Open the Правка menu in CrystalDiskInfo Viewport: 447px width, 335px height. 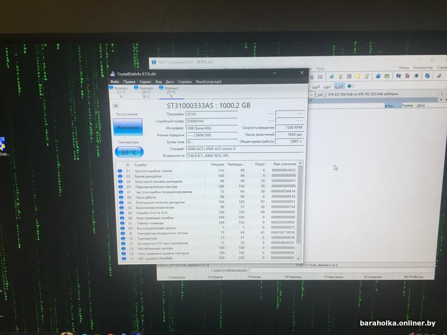pyautogui.click(x=129, y=82)
